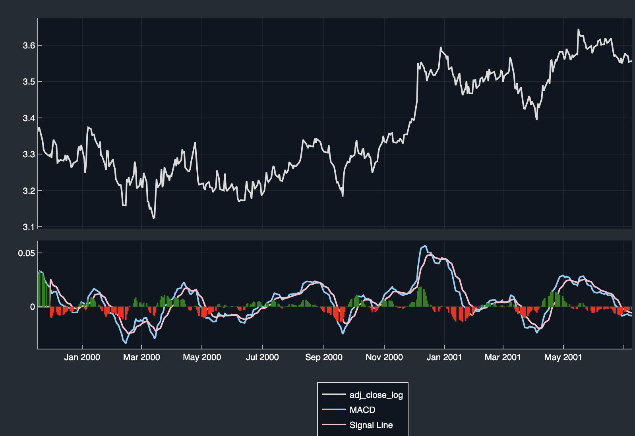Toggle adj_close_log trace in legend
This screenshot has width=635, height=436.
click(362, 395)
